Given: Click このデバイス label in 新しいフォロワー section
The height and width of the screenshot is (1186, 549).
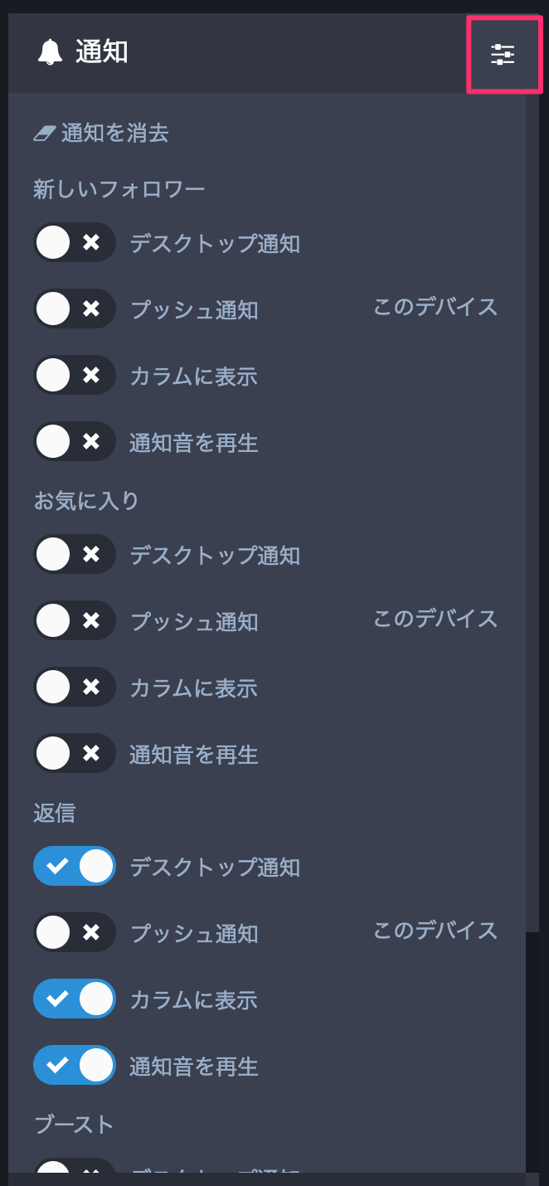Looking at the screenshot, I should pos(435,307).
